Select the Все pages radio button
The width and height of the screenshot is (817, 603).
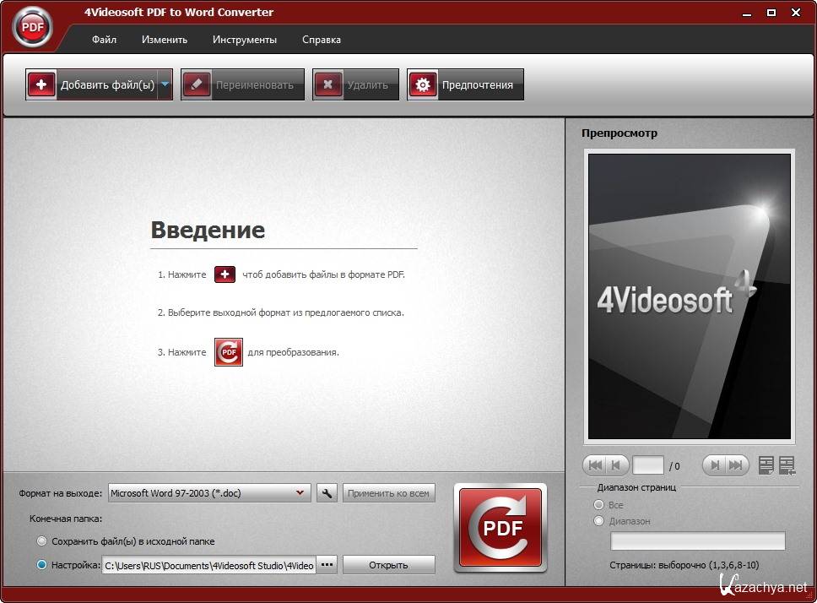tap(598, 504)
